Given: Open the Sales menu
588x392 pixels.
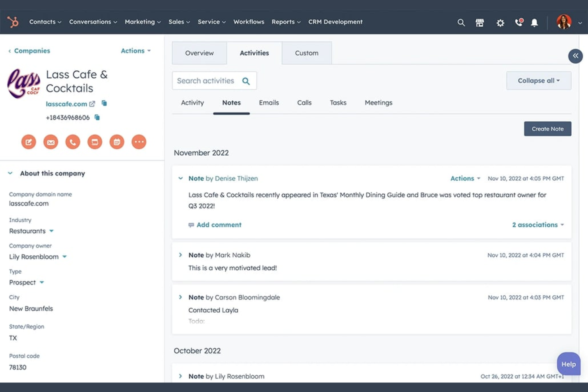Looking at the screenshot, I should (179, 22).
